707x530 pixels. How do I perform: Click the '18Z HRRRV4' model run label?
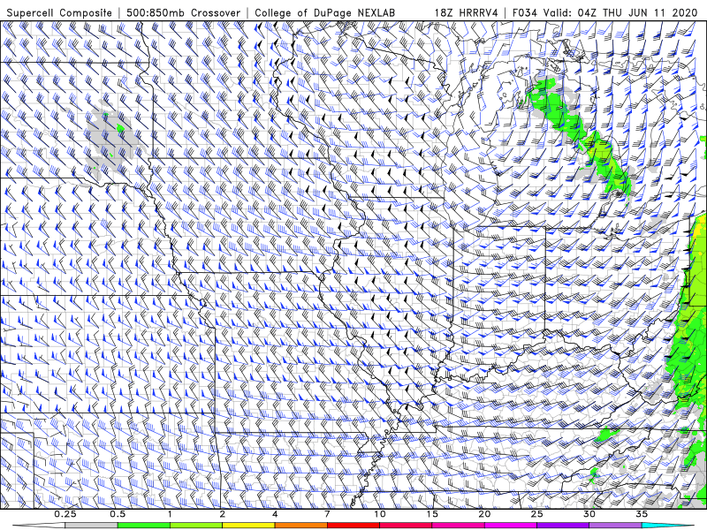[467, 13]
